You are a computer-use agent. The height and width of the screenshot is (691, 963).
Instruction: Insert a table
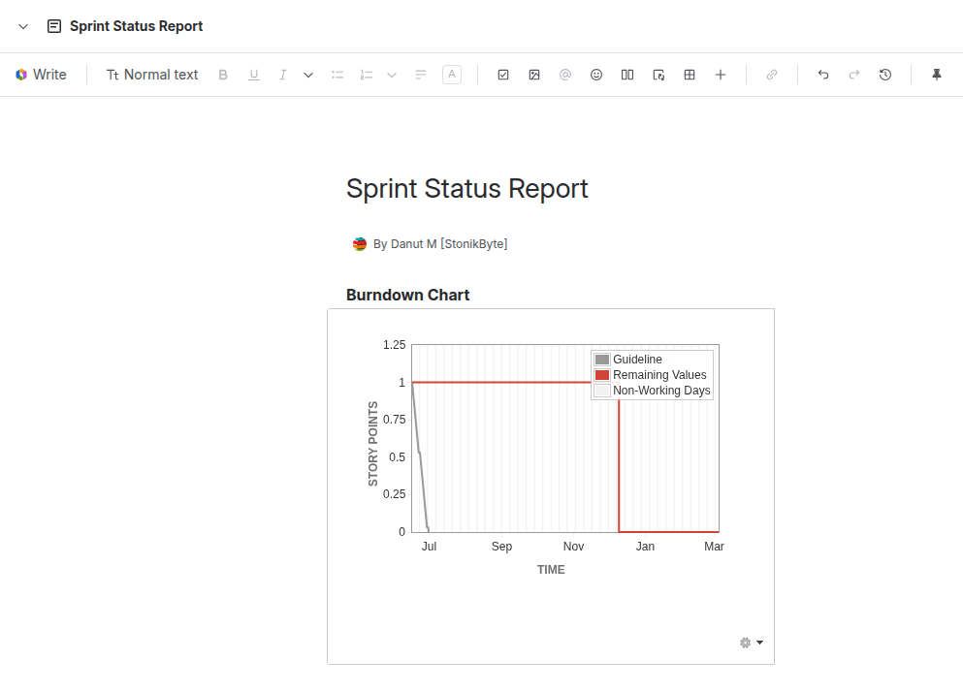tap(690, 75)
